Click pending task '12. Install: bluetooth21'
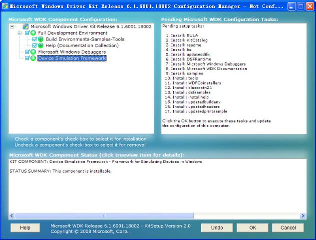The height and width of the screenshot is (240, 316). pos(188,87)
